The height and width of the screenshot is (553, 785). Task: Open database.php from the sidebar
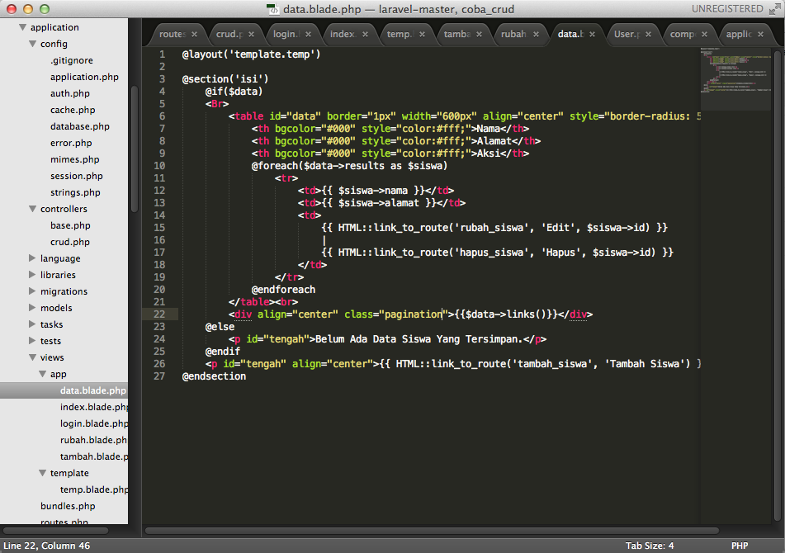(79, 126)
